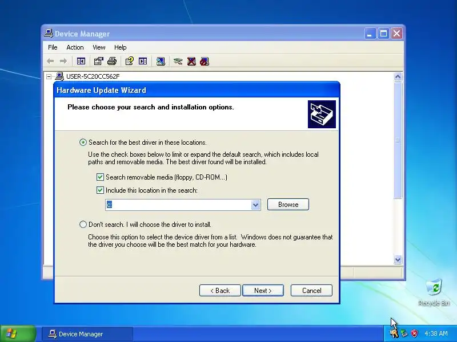
Task: Click the taskbar clock showing 4:38 AM
Action: point(436,333)
